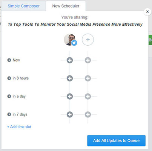Click the 'in 7 days' time label
The width and height of the screenshot is (152, 151).
(x=20, y=114)
